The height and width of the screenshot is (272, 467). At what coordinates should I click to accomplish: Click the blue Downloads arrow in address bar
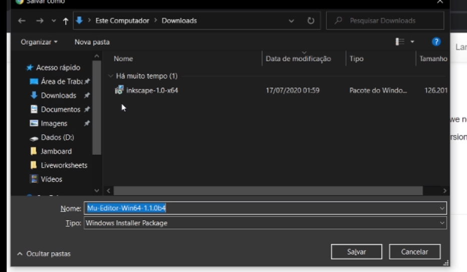(79, 20)
